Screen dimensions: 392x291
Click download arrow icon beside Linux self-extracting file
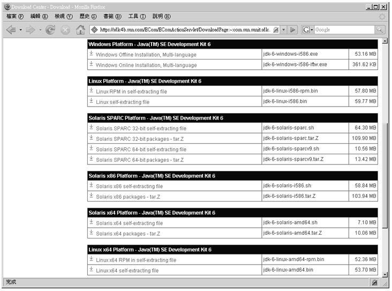[x=91, y=101]
